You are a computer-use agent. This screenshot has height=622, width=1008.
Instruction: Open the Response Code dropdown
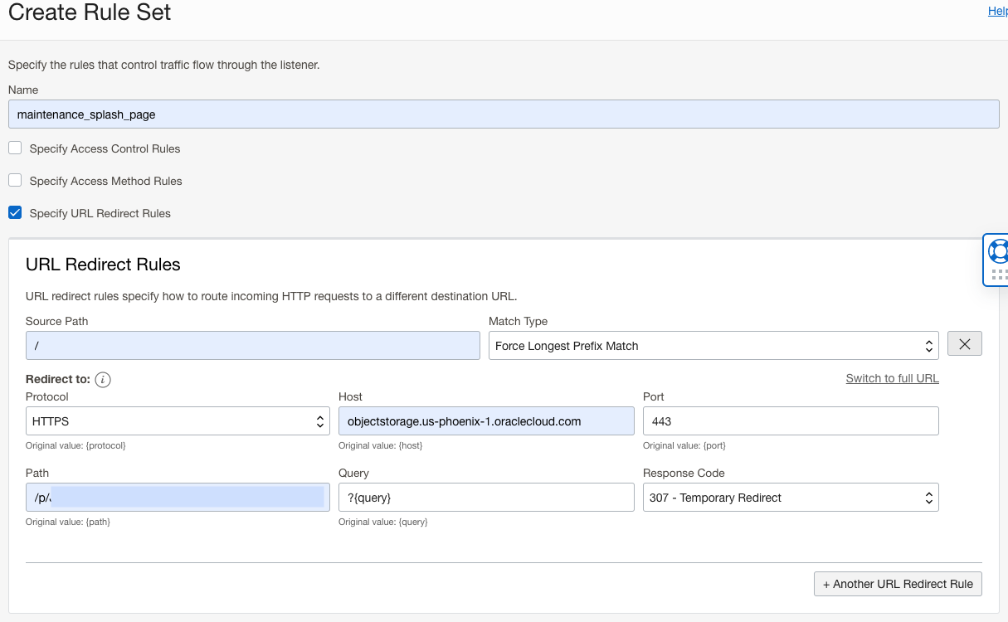tap(790, 498)
